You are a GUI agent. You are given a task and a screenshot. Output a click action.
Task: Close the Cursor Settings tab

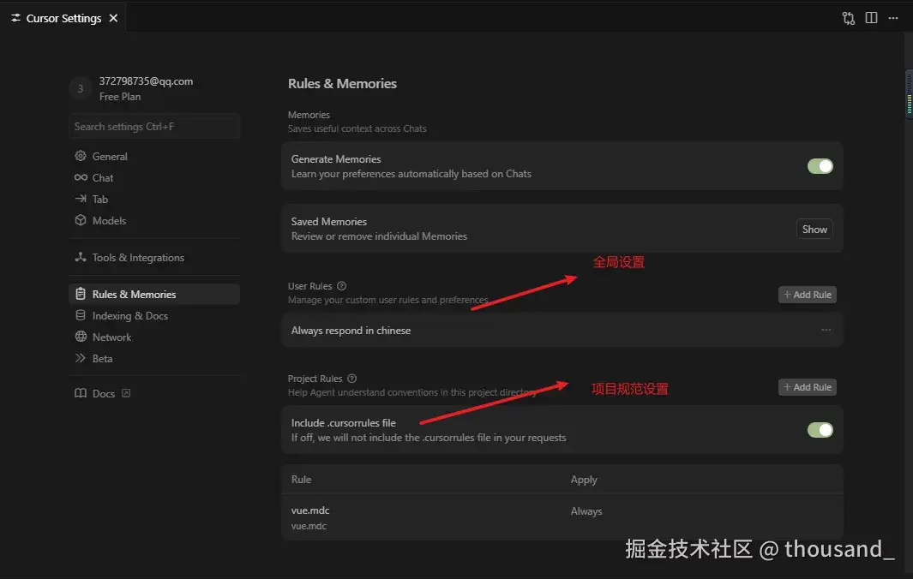[x=113, y=18]
